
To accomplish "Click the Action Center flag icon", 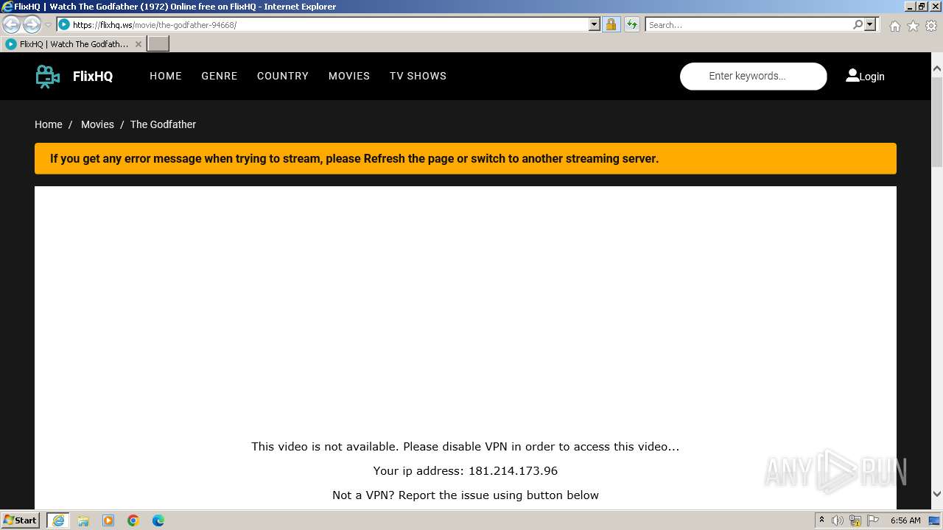I will [x=872, y=520].
